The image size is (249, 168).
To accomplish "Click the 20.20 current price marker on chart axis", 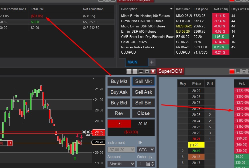I will pyautogui.click(x=98, y=142).
